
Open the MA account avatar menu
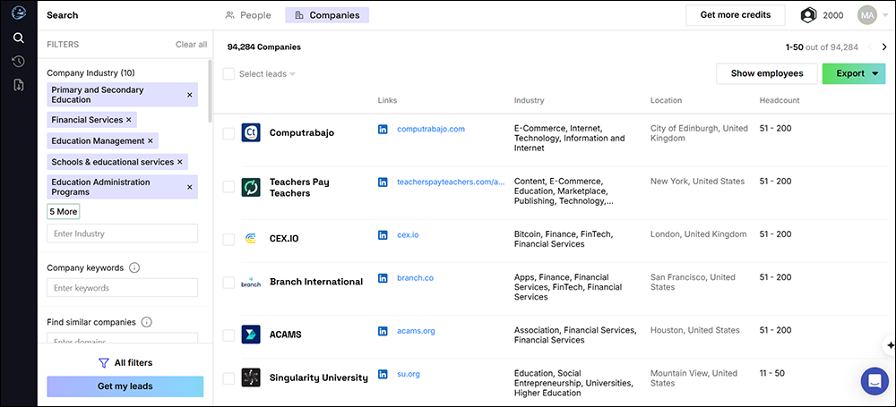pyautogui.click(x=866, y=15)
